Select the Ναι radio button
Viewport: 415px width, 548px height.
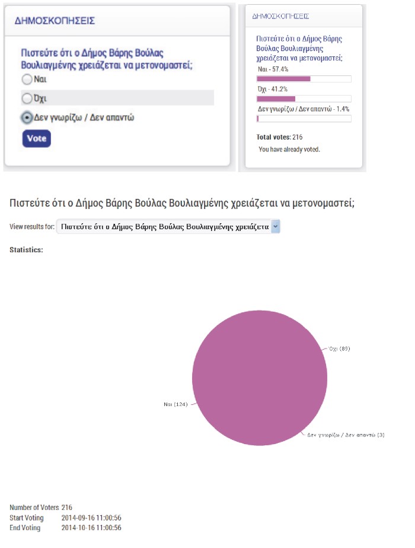click(x=27, y=80)
